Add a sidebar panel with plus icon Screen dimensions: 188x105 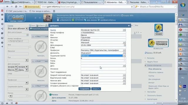tap(2, 47)
